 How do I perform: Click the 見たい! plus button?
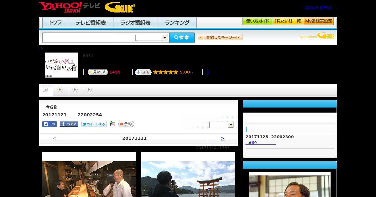[98, 72]
